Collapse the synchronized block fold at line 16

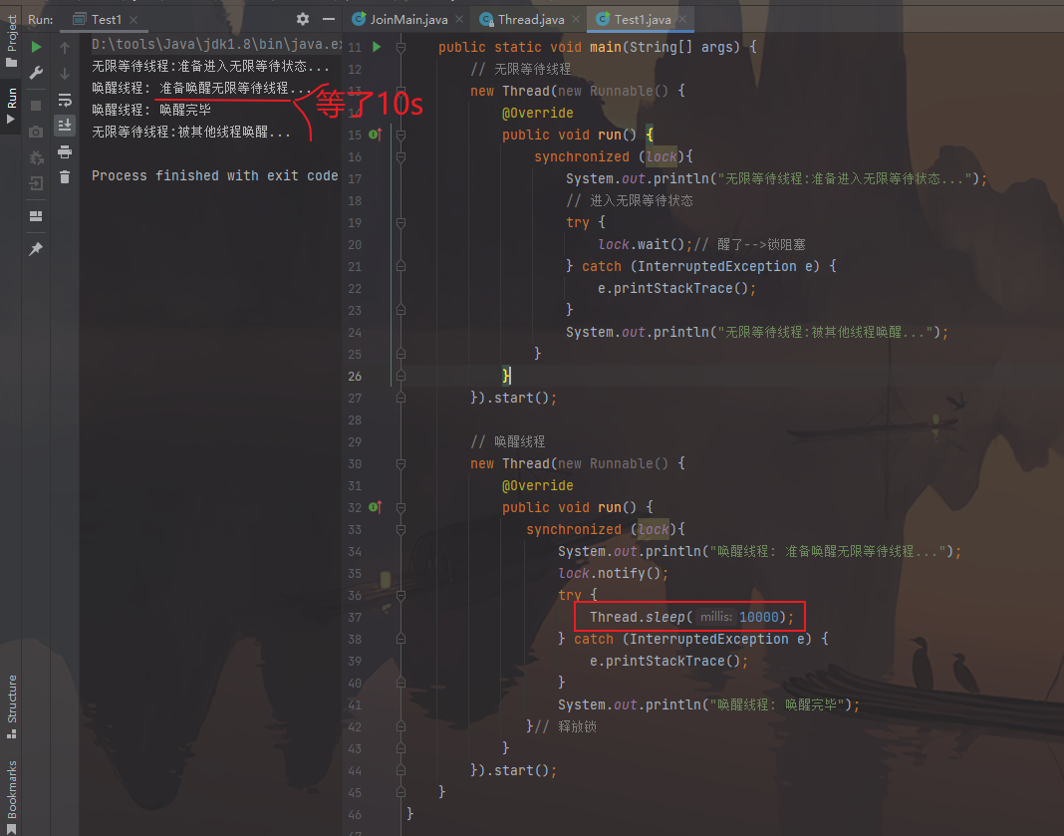(400, 156)
